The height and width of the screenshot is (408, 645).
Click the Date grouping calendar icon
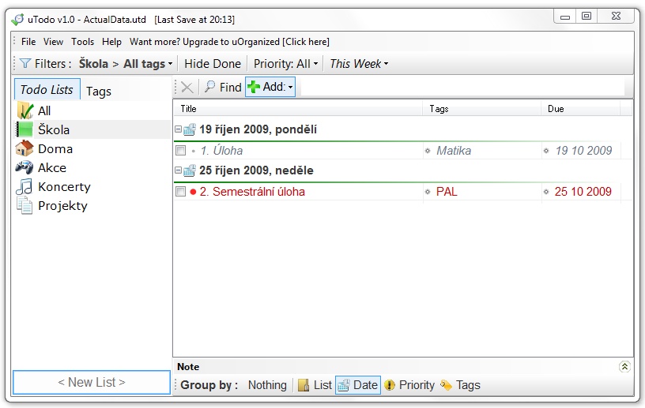click(344, 385)
